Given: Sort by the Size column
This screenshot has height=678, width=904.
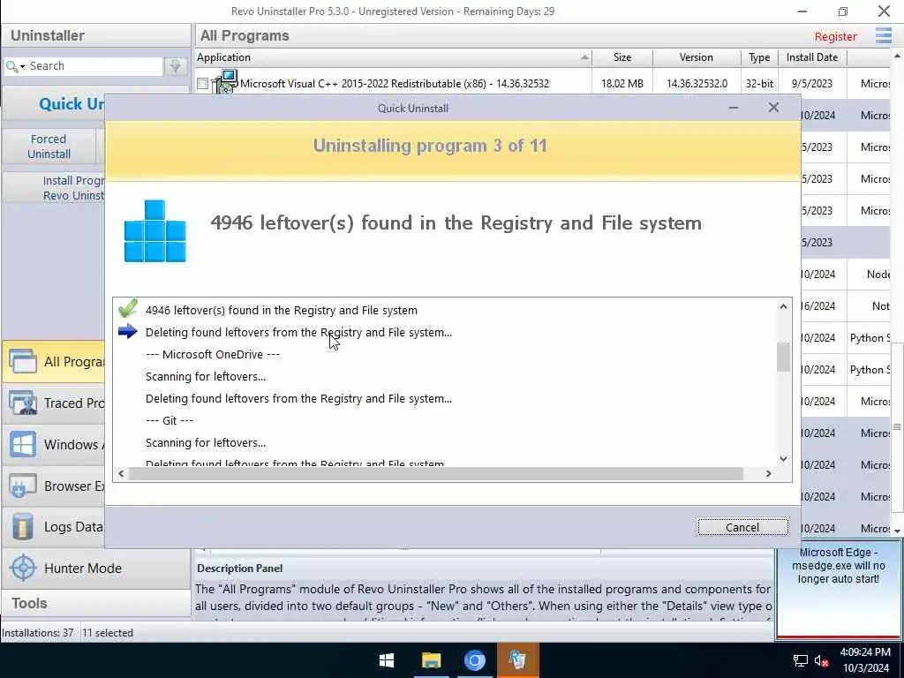Looking at the screenshot, I should click(x=622, y=57).
